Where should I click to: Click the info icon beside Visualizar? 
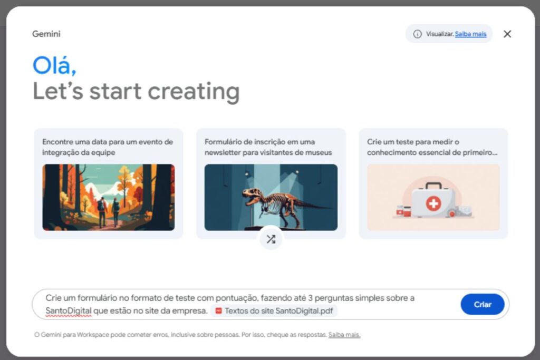click(x=417, y=34)
